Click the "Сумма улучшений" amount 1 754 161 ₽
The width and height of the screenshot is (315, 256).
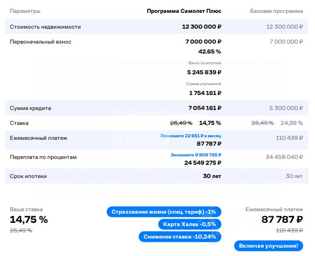point(205,93)
